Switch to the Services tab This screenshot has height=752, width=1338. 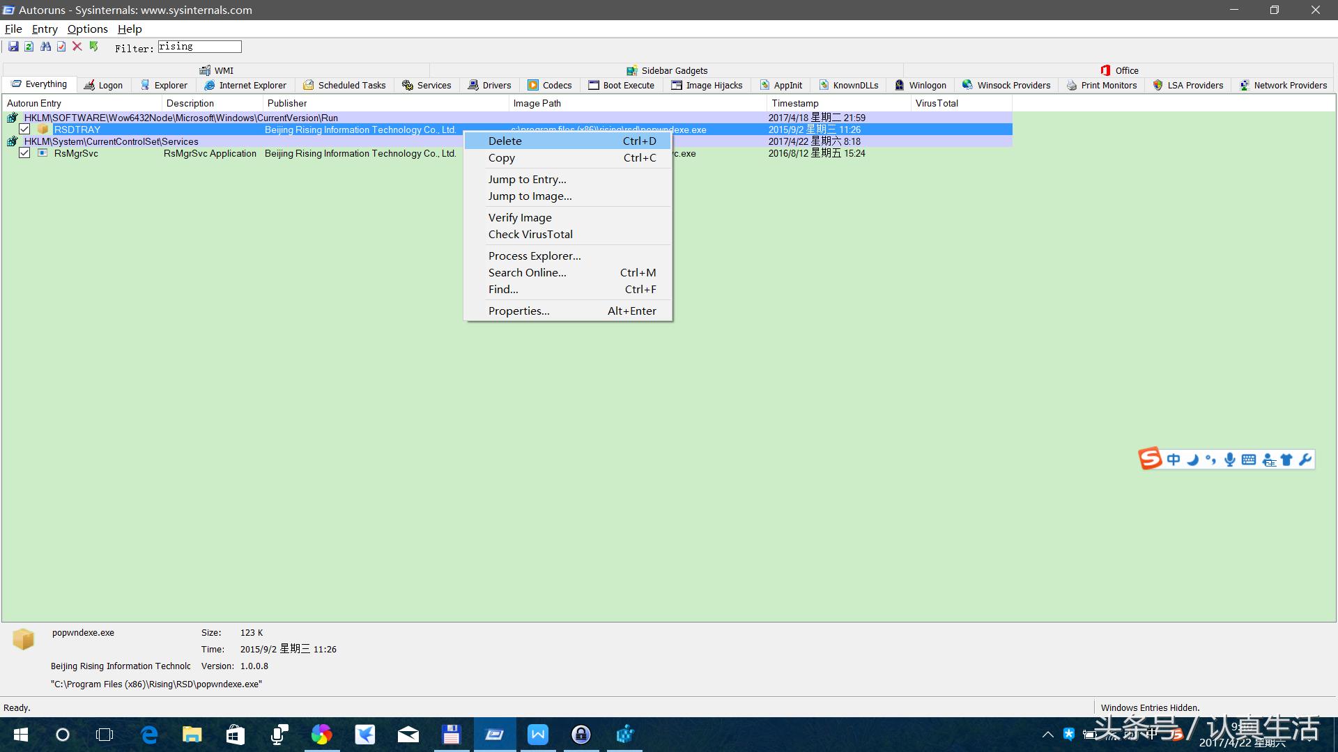[x=426, y=85]
